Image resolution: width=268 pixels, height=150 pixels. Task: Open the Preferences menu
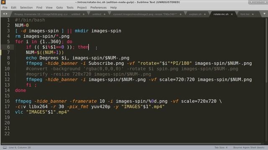point(98,7)
